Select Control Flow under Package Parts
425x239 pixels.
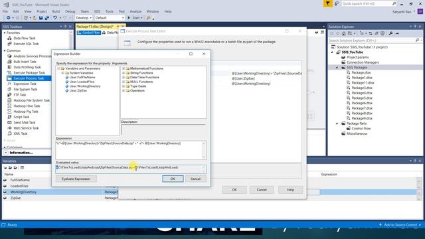pos(361,128)
